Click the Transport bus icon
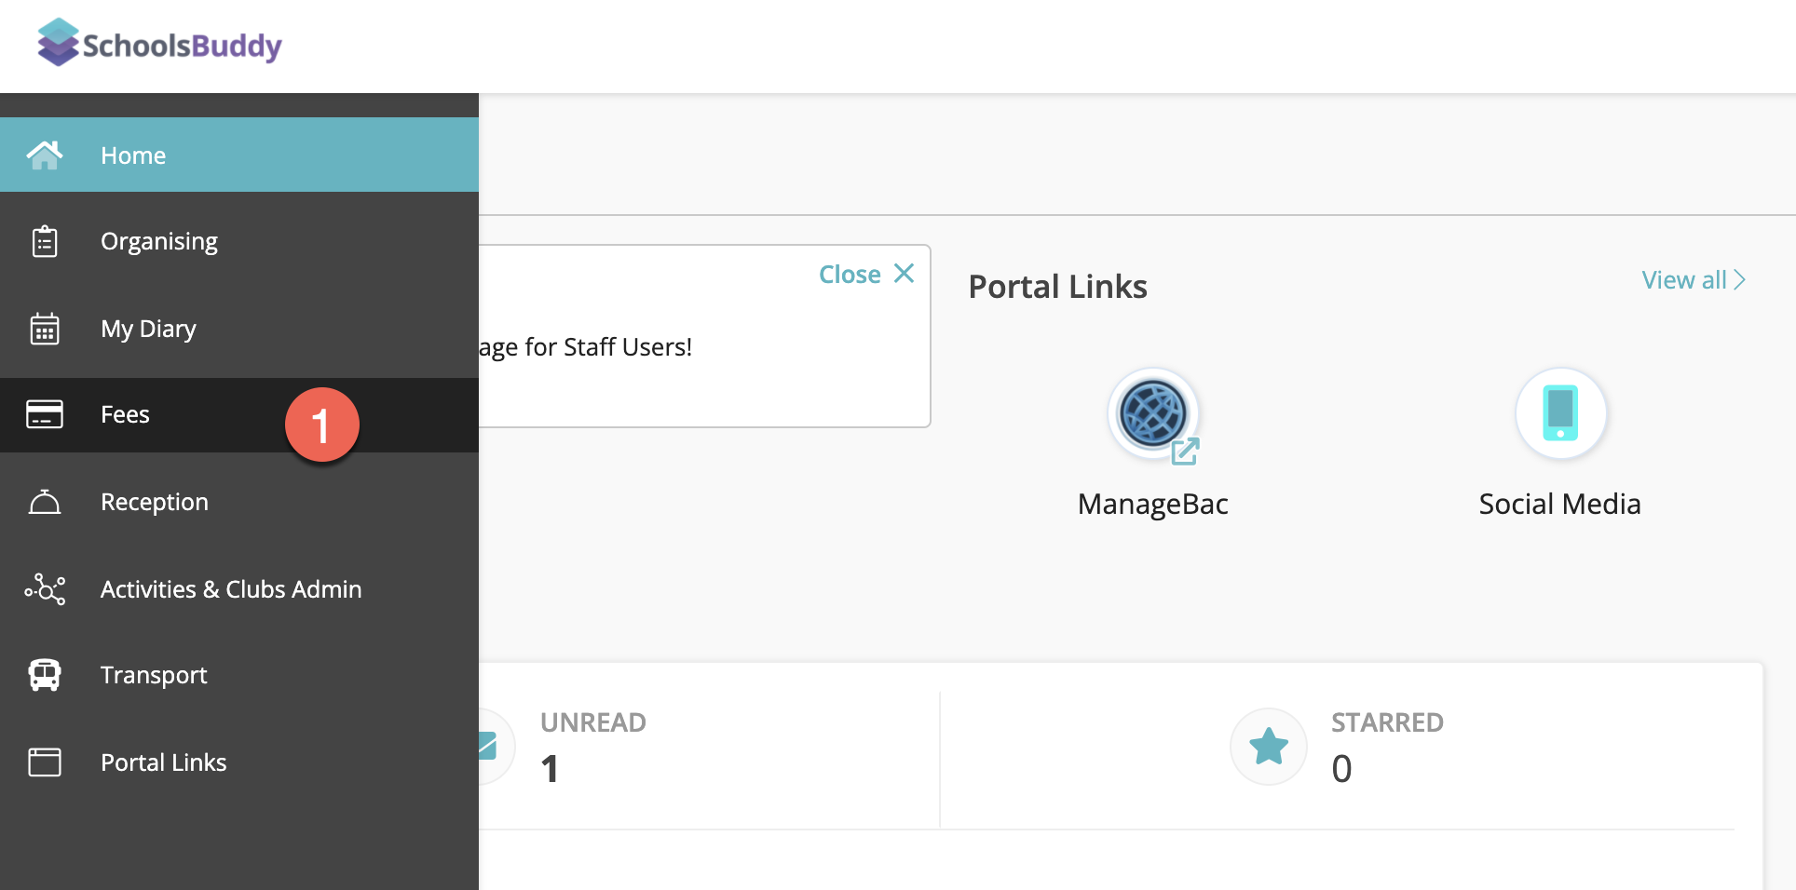The image size is (1796, 890). pyautogui.click(x=45, y=675)
